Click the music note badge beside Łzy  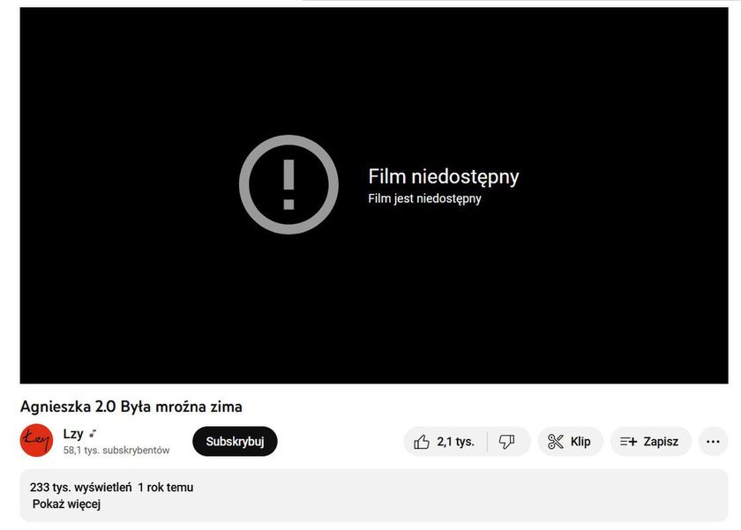93,433
